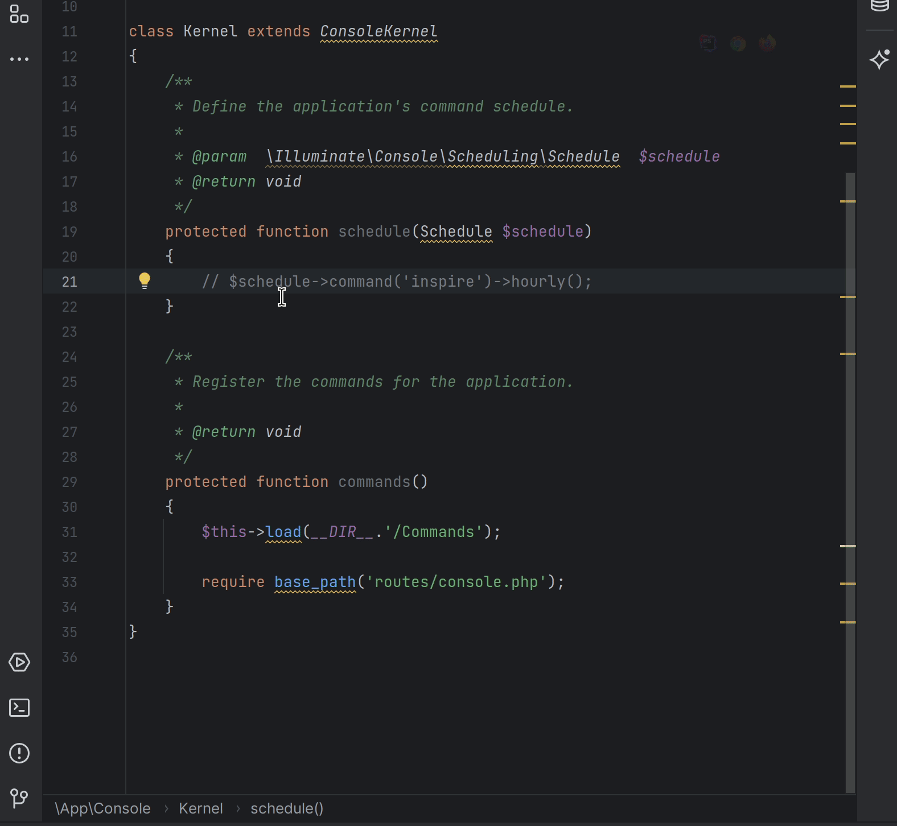The image size is (897, 826).
Task: Open the Services tool window
Action: click(x=19, y=662)
